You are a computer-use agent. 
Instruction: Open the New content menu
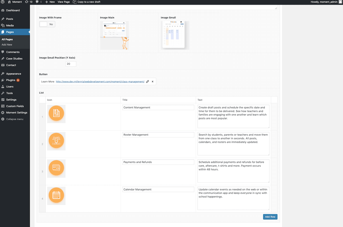click(50, 2)
